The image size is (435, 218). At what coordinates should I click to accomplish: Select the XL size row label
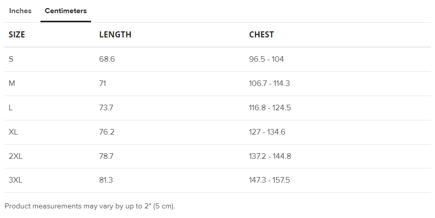(x=14, y=132)
